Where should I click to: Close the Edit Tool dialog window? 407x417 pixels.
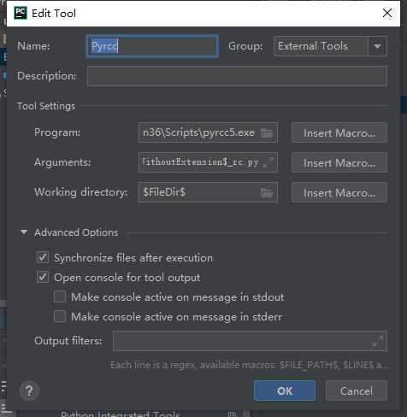pos(387,13)
